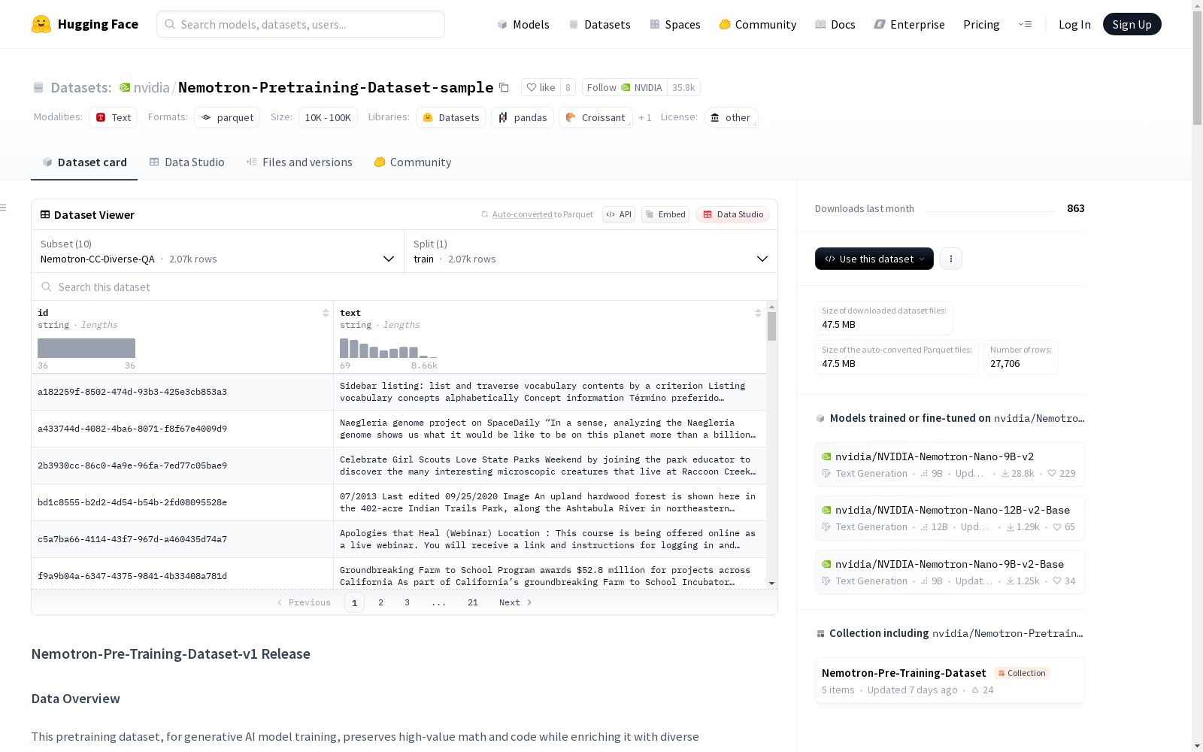Copy dataset name with copy icon
Screen dimensions: 1203x752
[x=504, y=87]
